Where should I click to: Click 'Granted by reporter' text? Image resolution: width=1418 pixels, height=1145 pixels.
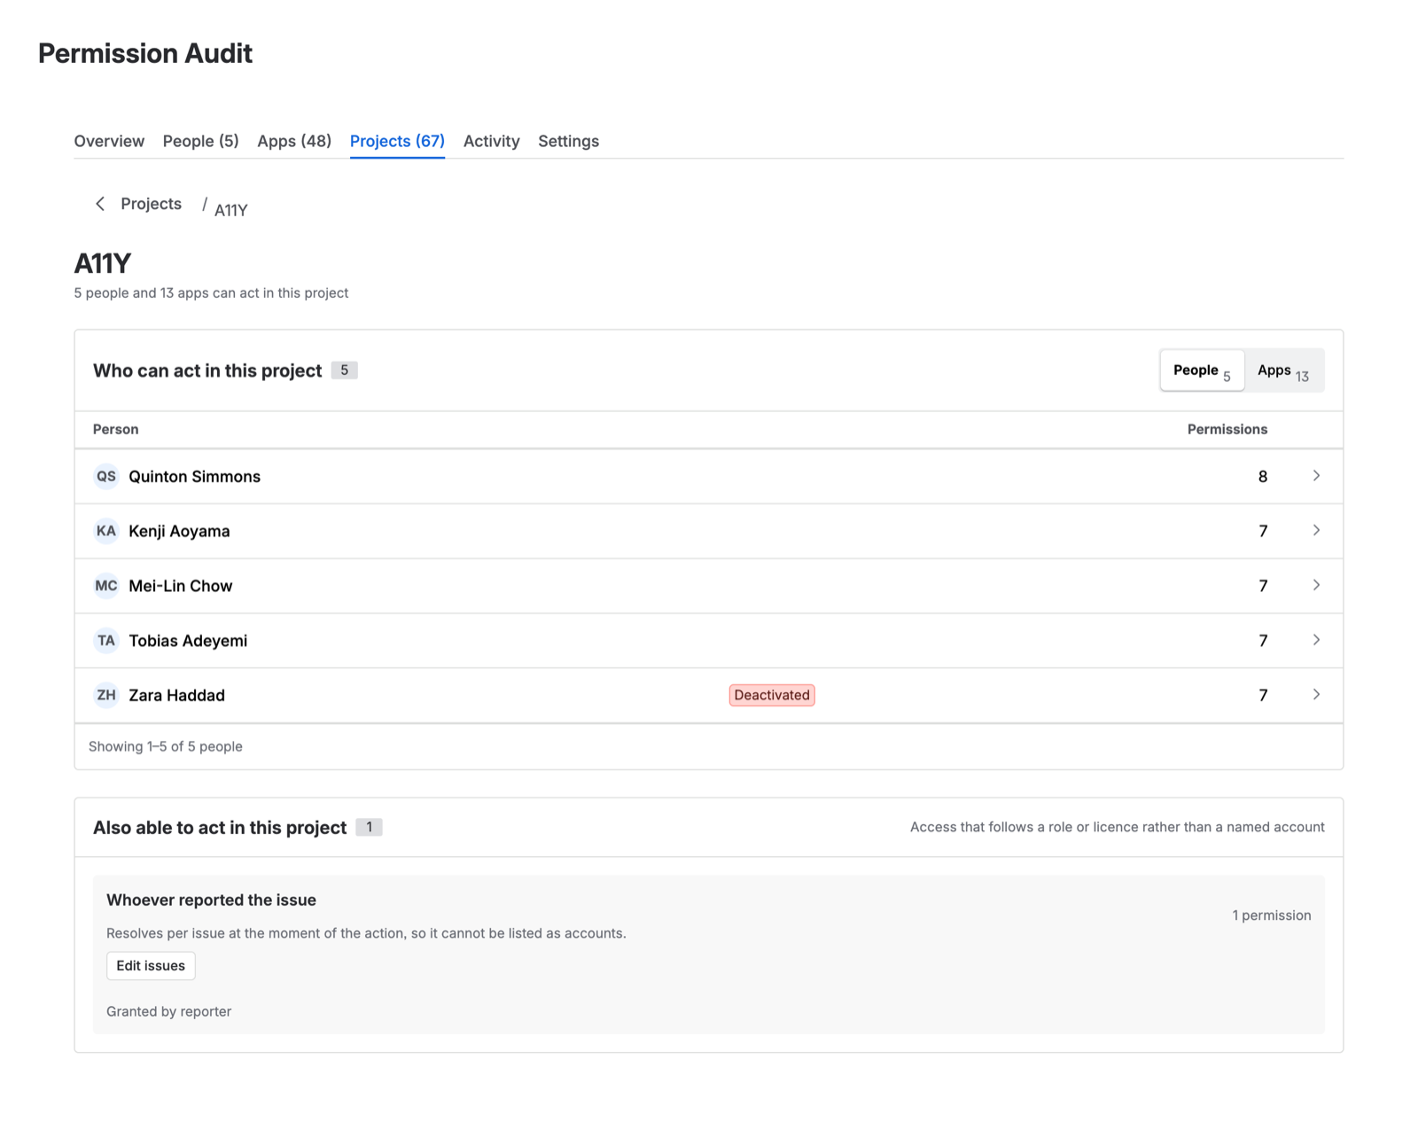168,1011
